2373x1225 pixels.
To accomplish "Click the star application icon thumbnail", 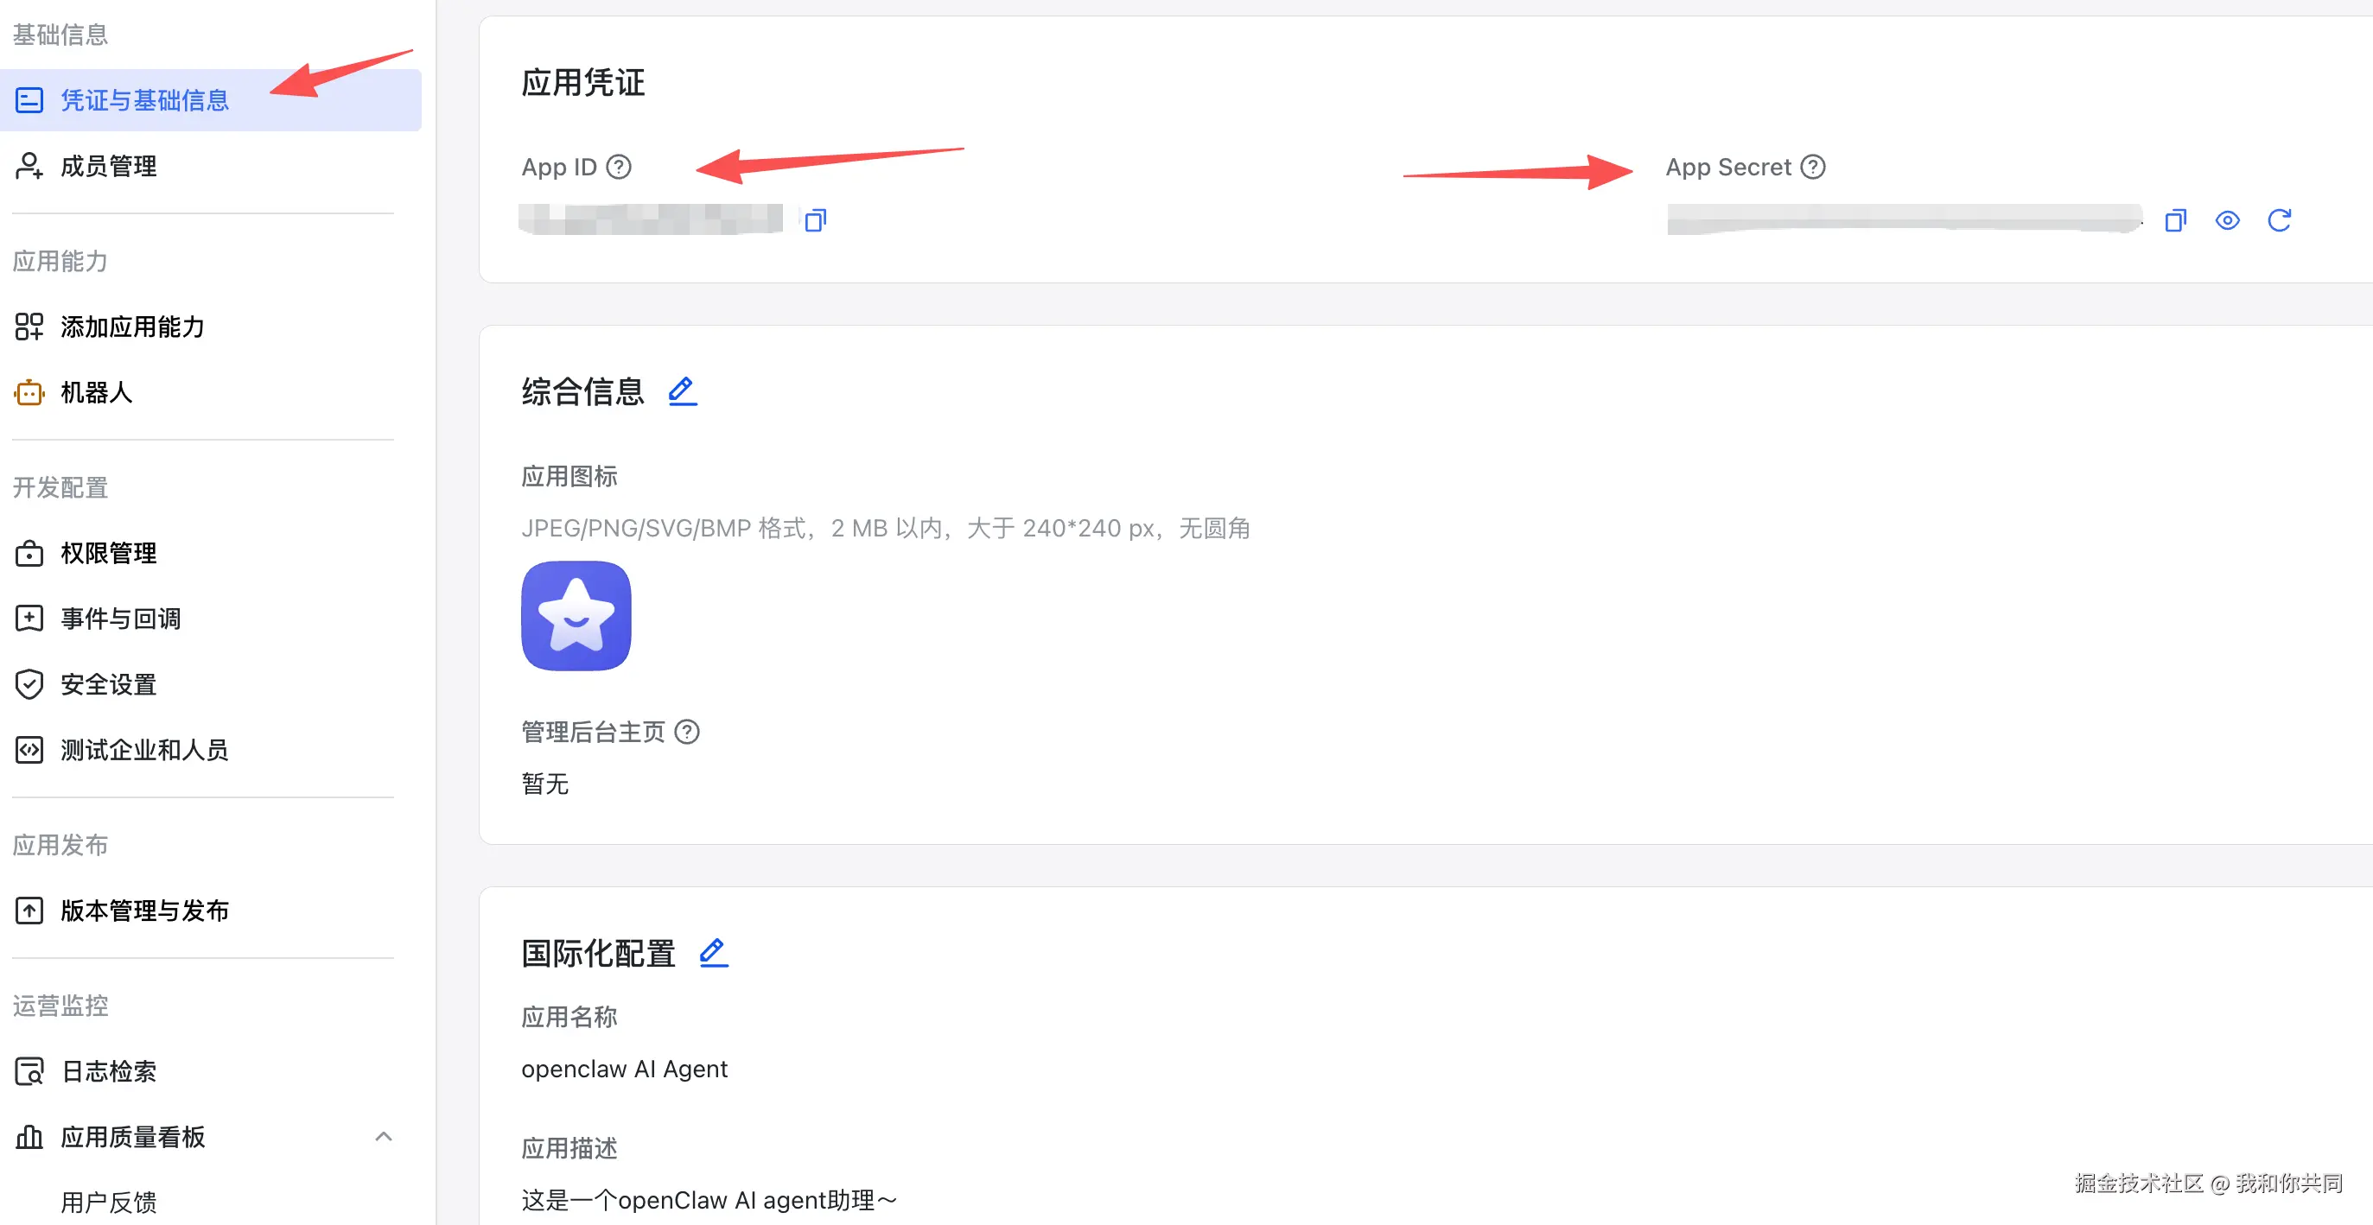I will coord(576,615).
